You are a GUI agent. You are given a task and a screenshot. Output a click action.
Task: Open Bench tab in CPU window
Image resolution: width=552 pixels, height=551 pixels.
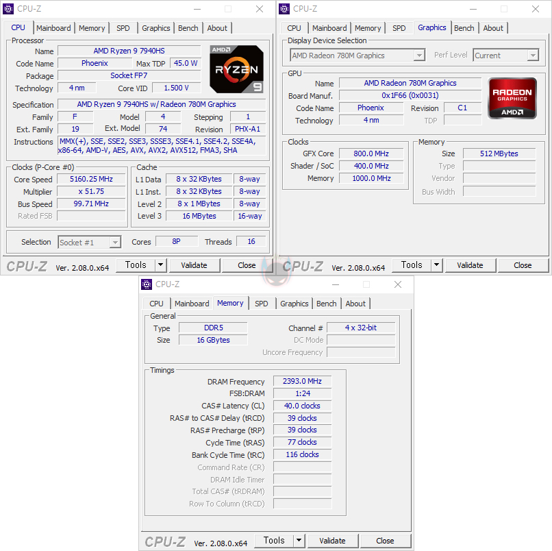[188, 28]
